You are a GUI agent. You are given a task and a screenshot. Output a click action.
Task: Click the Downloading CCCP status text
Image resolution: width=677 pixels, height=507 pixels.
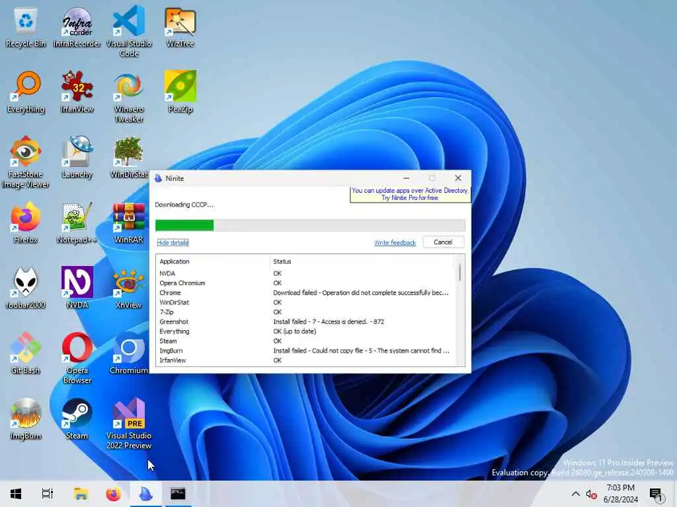point(184,205)
